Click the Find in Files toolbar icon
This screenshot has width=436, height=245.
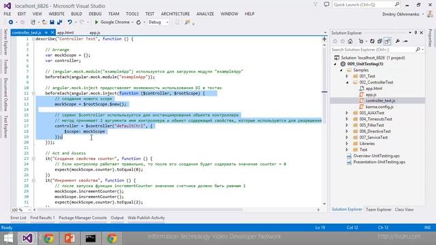(x=187, y=22)
